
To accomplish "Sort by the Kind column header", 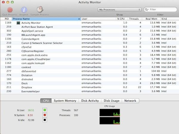I will pyautogui.click(x=170, y=19).
